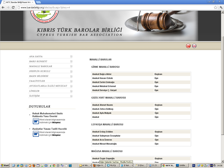Open a new browser tab
The image size is (224, 168).
pos(38,2)
